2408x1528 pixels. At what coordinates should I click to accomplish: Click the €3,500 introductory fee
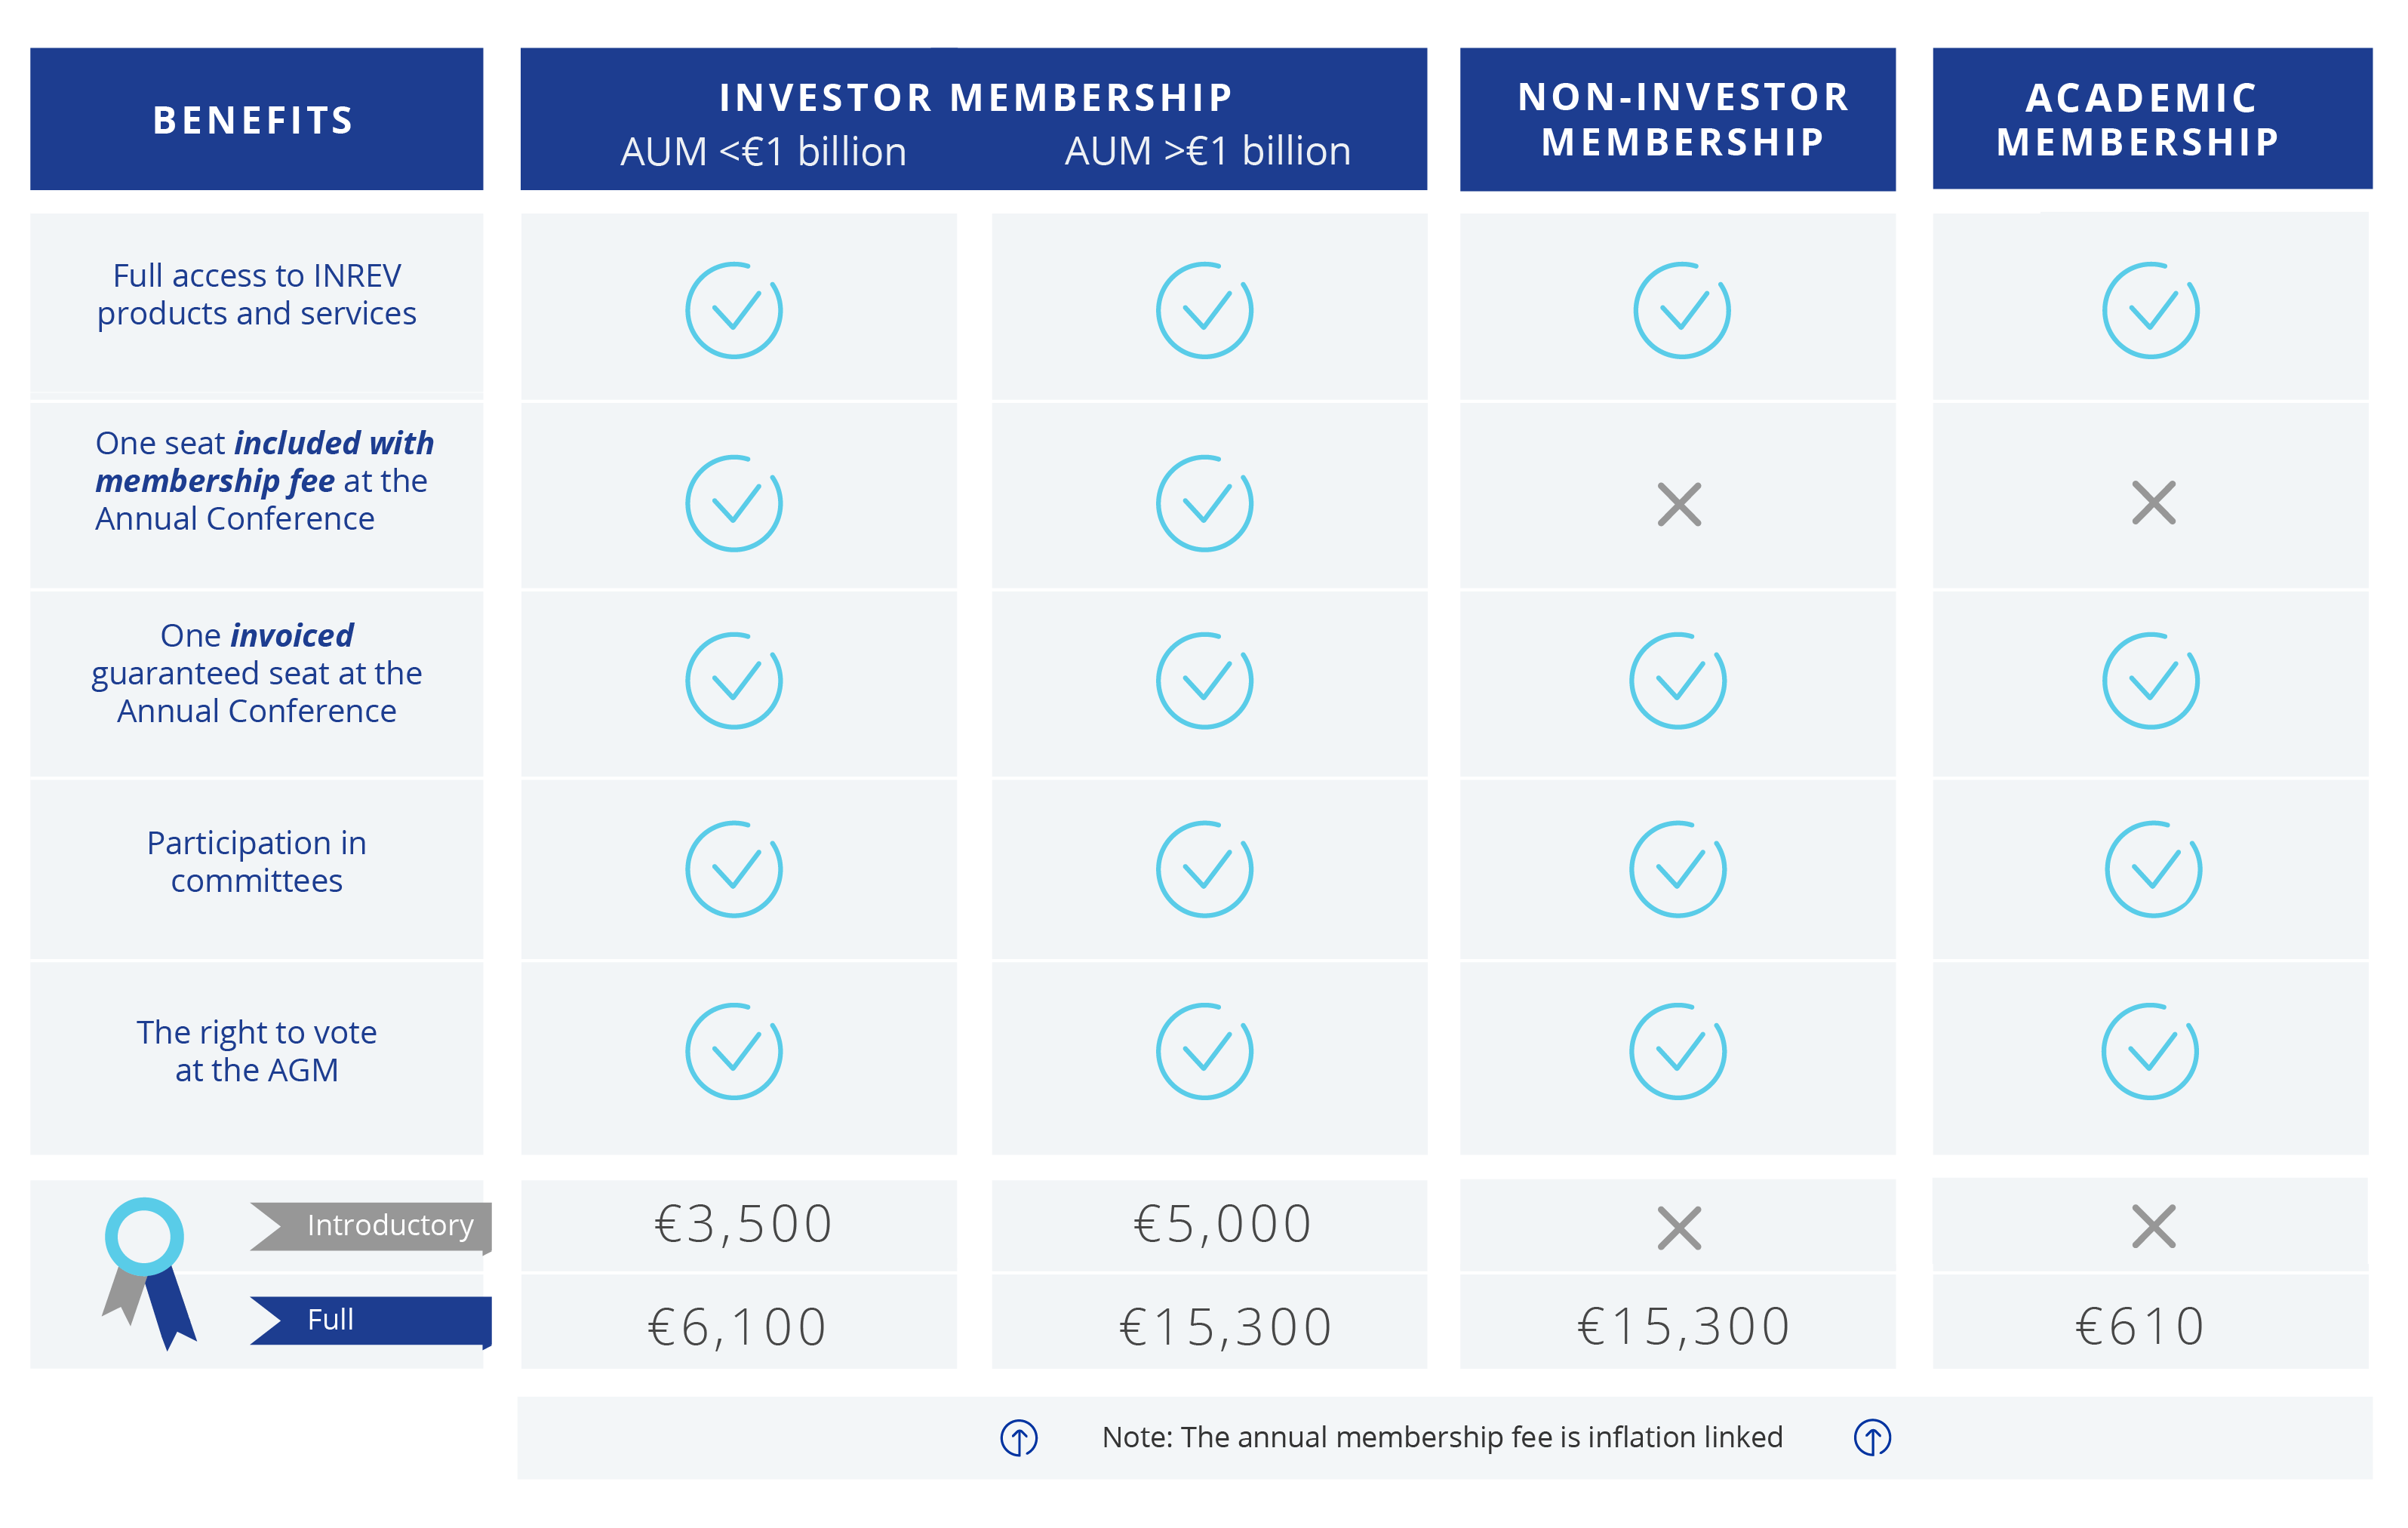(x=742, y=1224)
